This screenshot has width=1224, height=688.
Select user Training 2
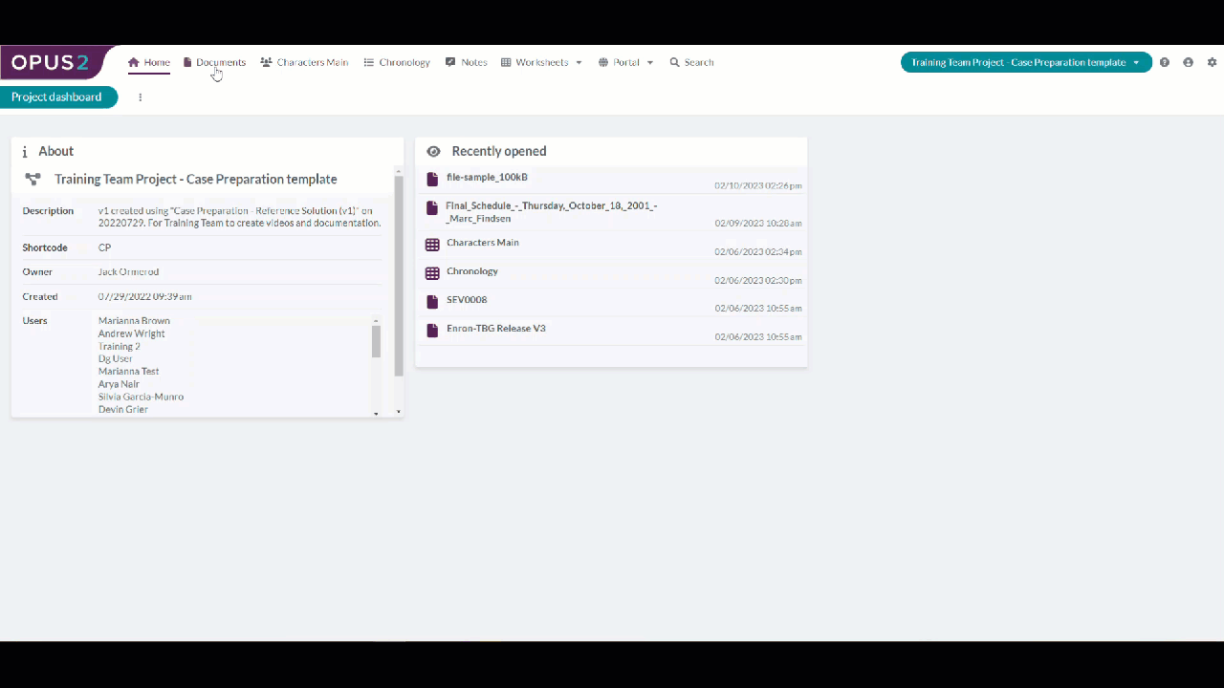120,346
